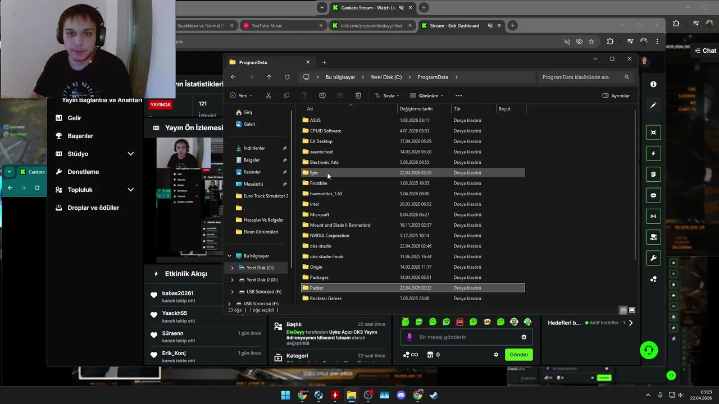The image size is (719, 404).
Task: Click the Windows Start button
Action: tap(285, 395)
